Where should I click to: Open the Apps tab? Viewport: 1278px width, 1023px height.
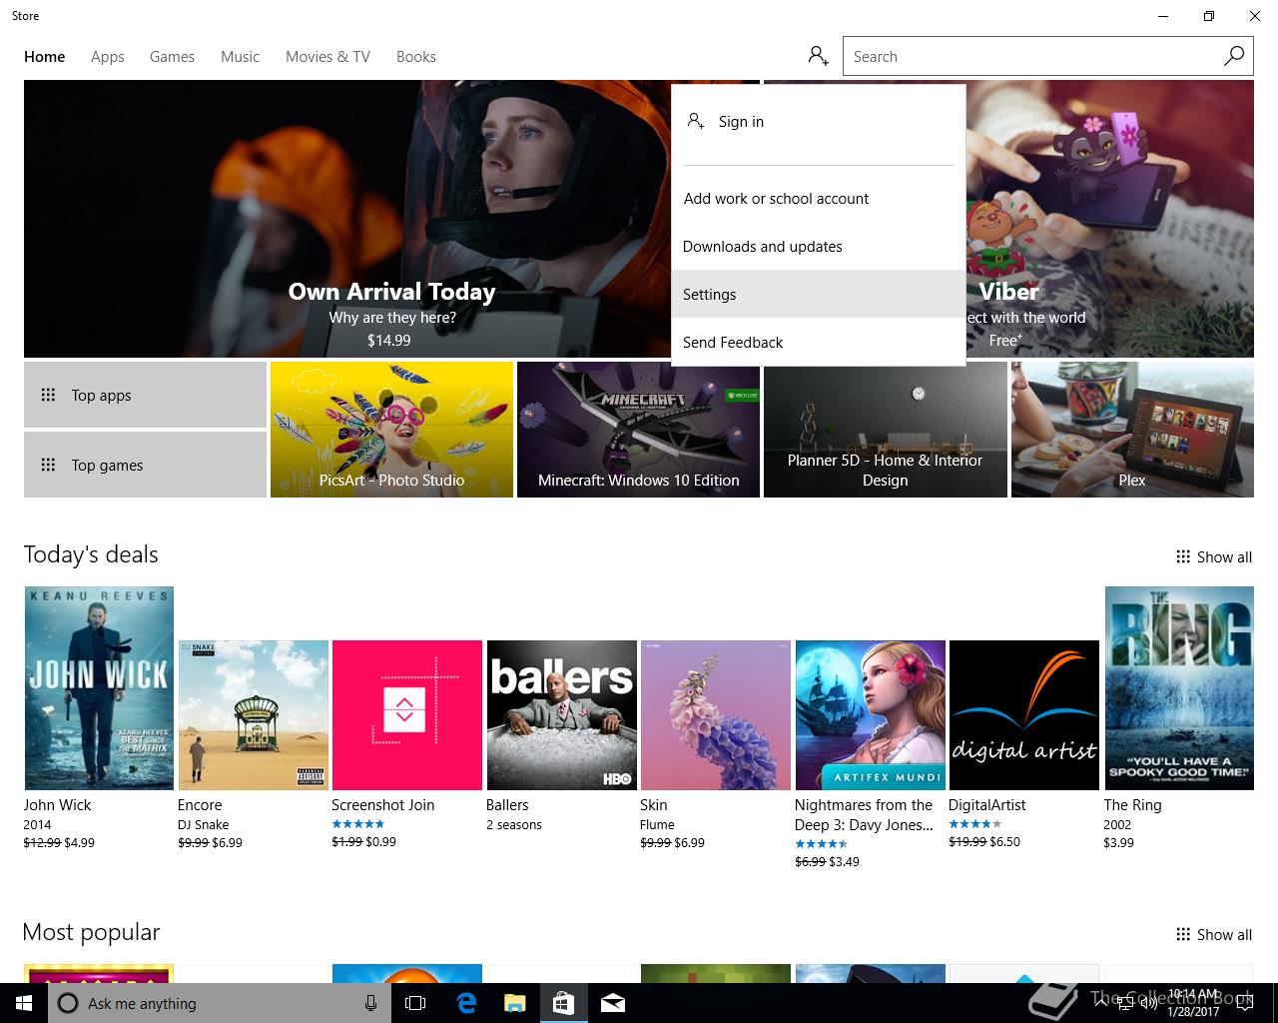point(108,57)
